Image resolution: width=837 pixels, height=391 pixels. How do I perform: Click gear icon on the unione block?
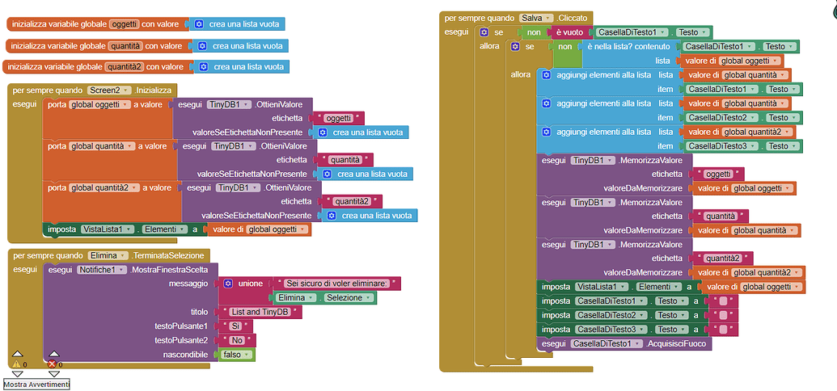(228, 284)
